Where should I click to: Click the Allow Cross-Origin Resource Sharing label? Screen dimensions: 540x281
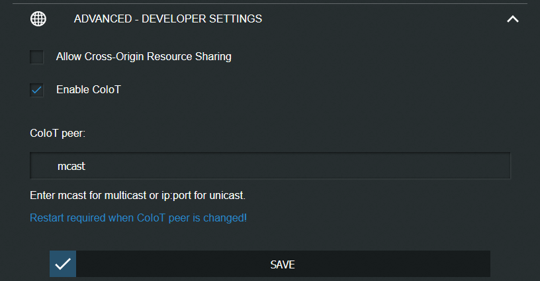point(144,56)
